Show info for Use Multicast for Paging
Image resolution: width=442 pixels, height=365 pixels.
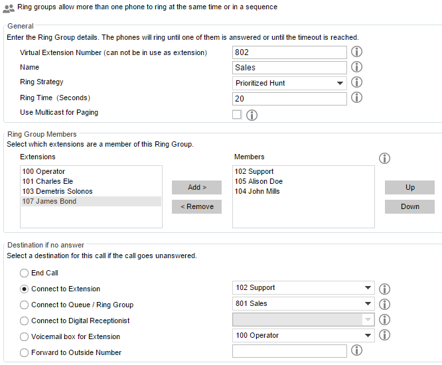coord(252,115)
